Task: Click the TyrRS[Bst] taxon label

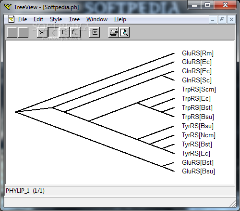Action: tap(197, 144)
